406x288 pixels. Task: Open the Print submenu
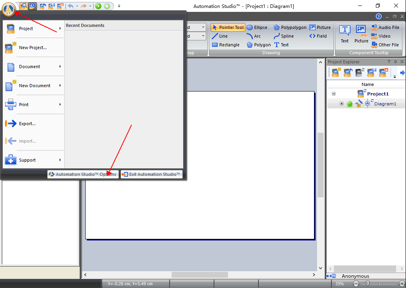coord(33,105)
